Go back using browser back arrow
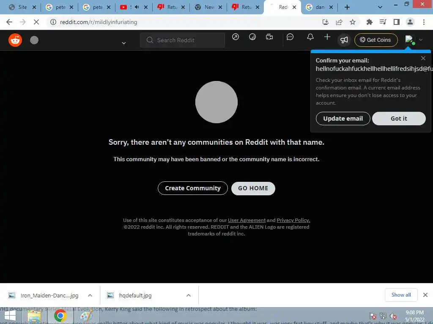The height and width of the screenshot is (324, 433). [9, 22]
